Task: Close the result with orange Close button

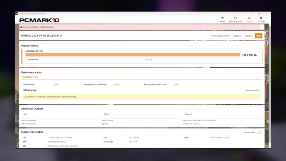Action: (259, 35)
